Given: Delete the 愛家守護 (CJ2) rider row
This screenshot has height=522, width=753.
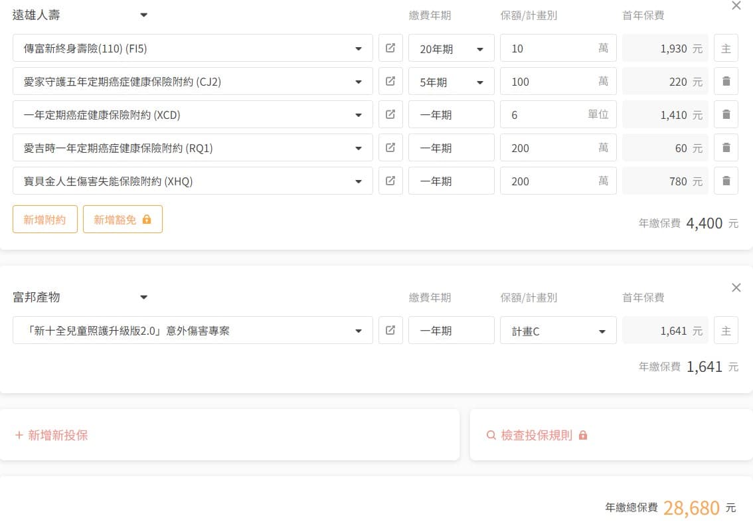Looking at the screenshot, I should coord(726,82).
